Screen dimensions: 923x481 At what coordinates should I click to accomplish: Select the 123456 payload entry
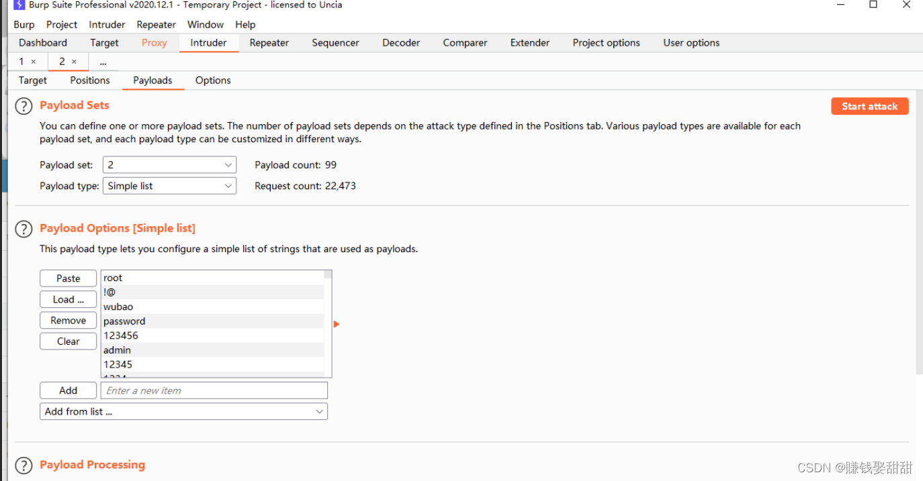tap(212, 335)
